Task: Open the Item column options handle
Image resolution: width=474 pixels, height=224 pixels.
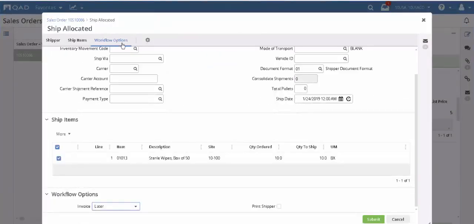Action: pos(142,147)
